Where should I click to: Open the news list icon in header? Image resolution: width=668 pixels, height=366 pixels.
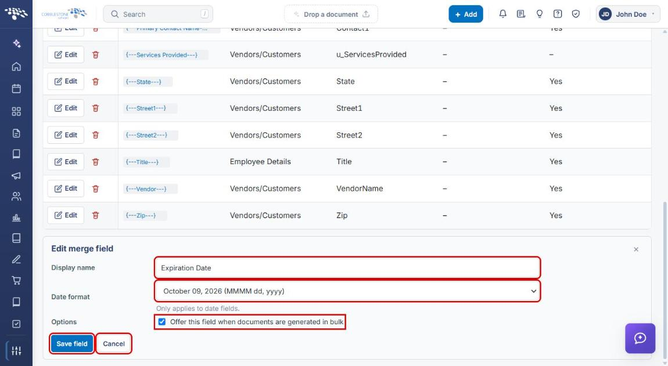click(x=520, y=14)
